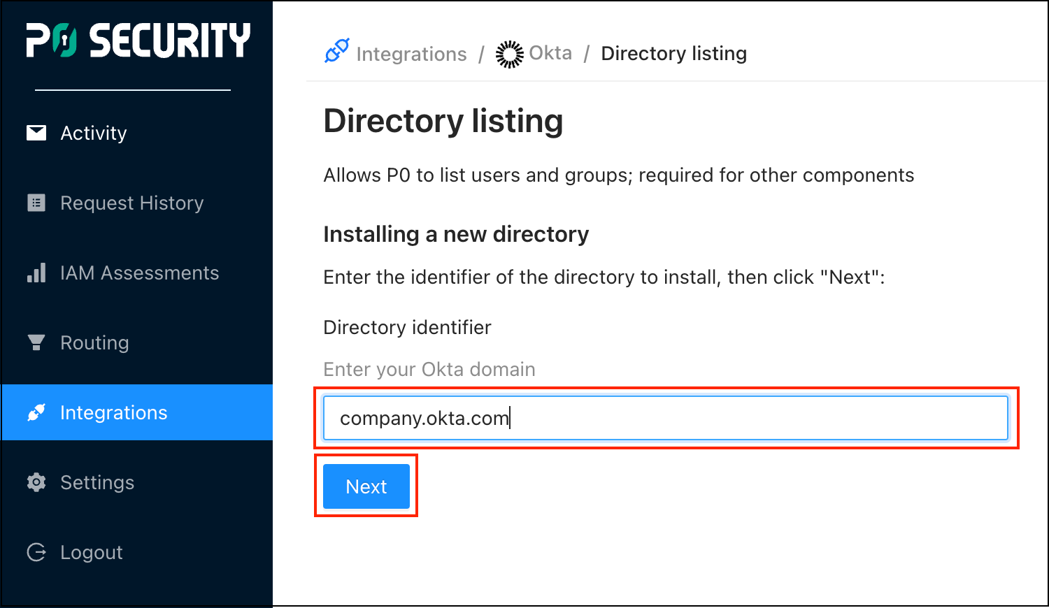Open the Activity page from the sidebar
The width and height of the screenshot is (1049, 608).
coord(93,133)
